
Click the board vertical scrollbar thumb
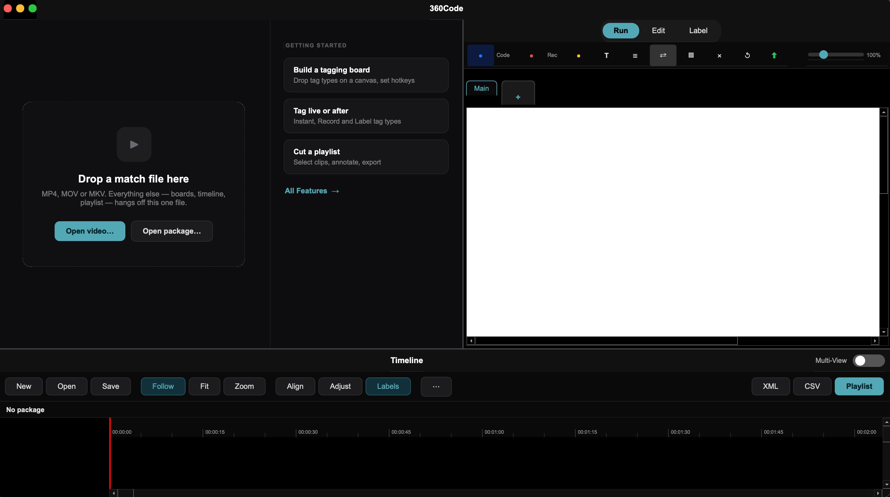point(884,155)
